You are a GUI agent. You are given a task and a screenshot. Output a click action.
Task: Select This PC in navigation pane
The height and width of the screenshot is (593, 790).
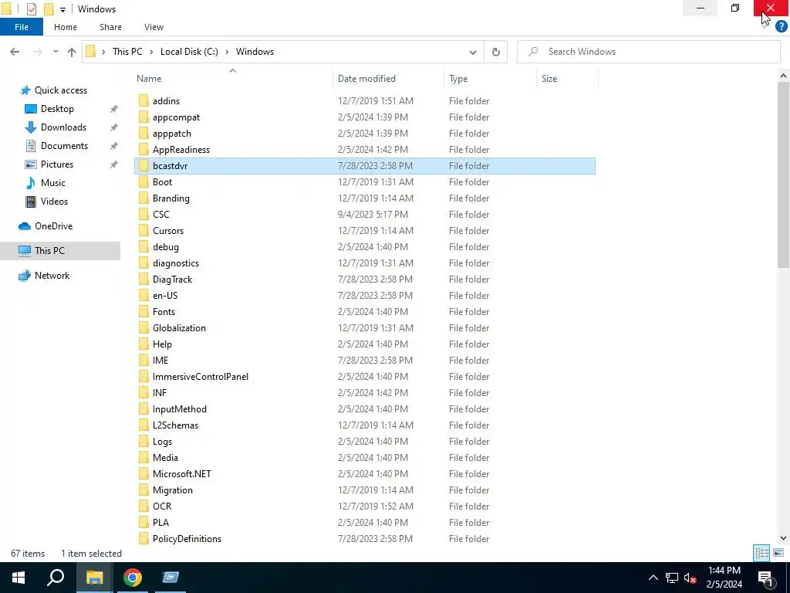49,251
